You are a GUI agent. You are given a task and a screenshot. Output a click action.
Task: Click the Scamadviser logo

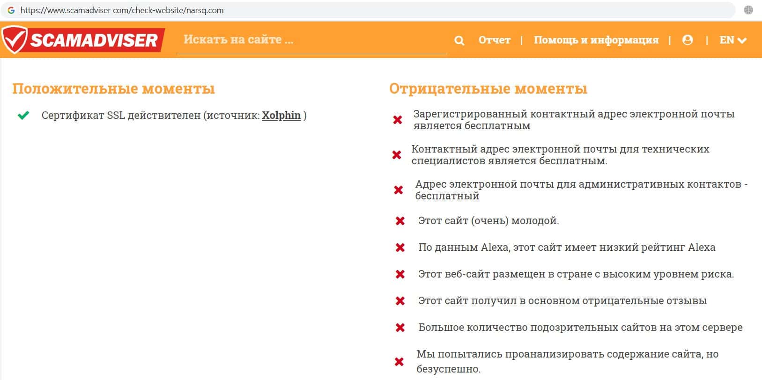[82, 40]
